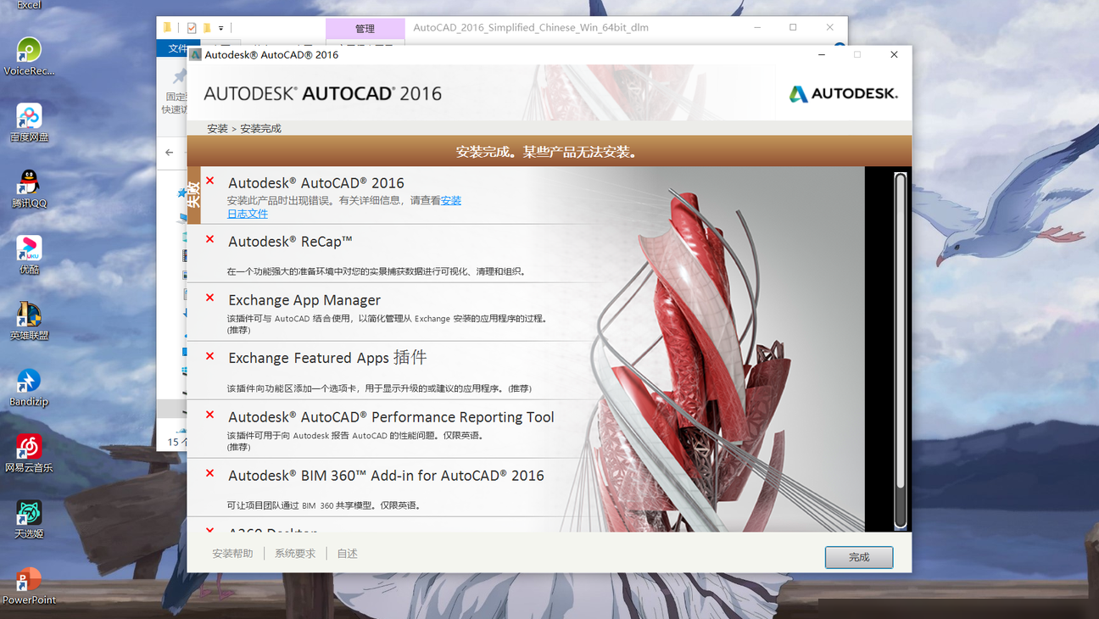Screen dimensions: 1099x619
Task: Select the 百度网盘 desktop icon
Action: pos(29,122)
